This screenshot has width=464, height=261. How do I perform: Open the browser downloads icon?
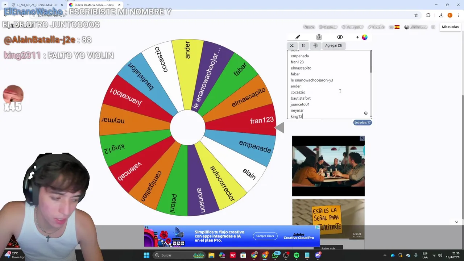click(441, 15)
